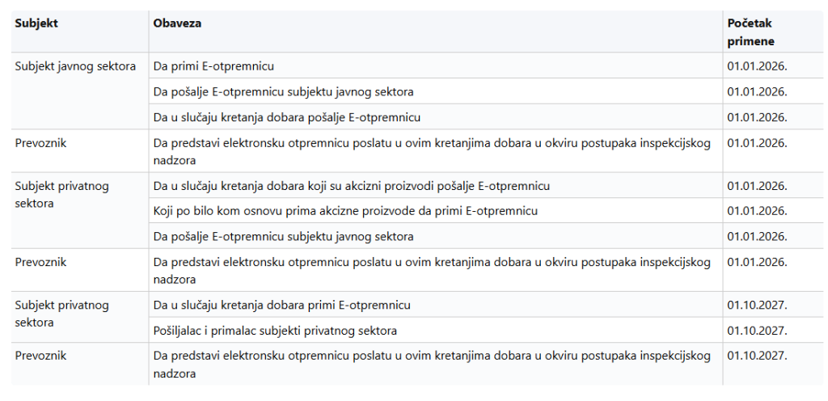
Task: Click the 01.10.2027. date in the Prevoznik row
Action: tap(757, 356)
